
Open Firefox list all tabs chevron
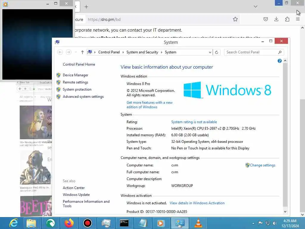pos(255,7)
